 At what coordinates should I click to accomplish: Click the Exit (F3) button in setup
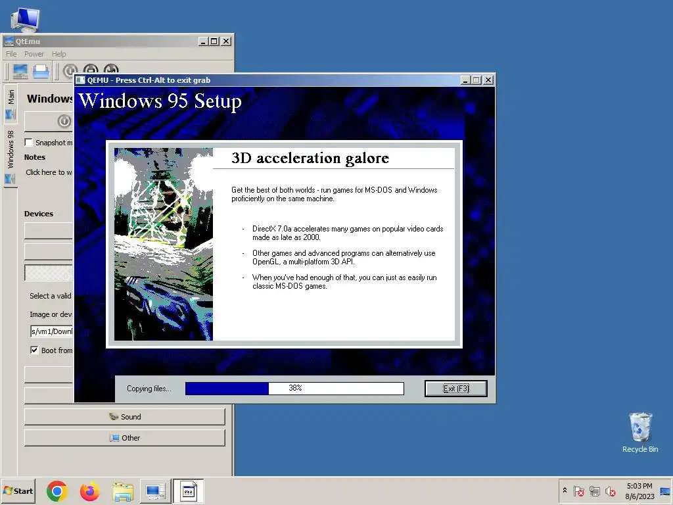coord(456,389)
